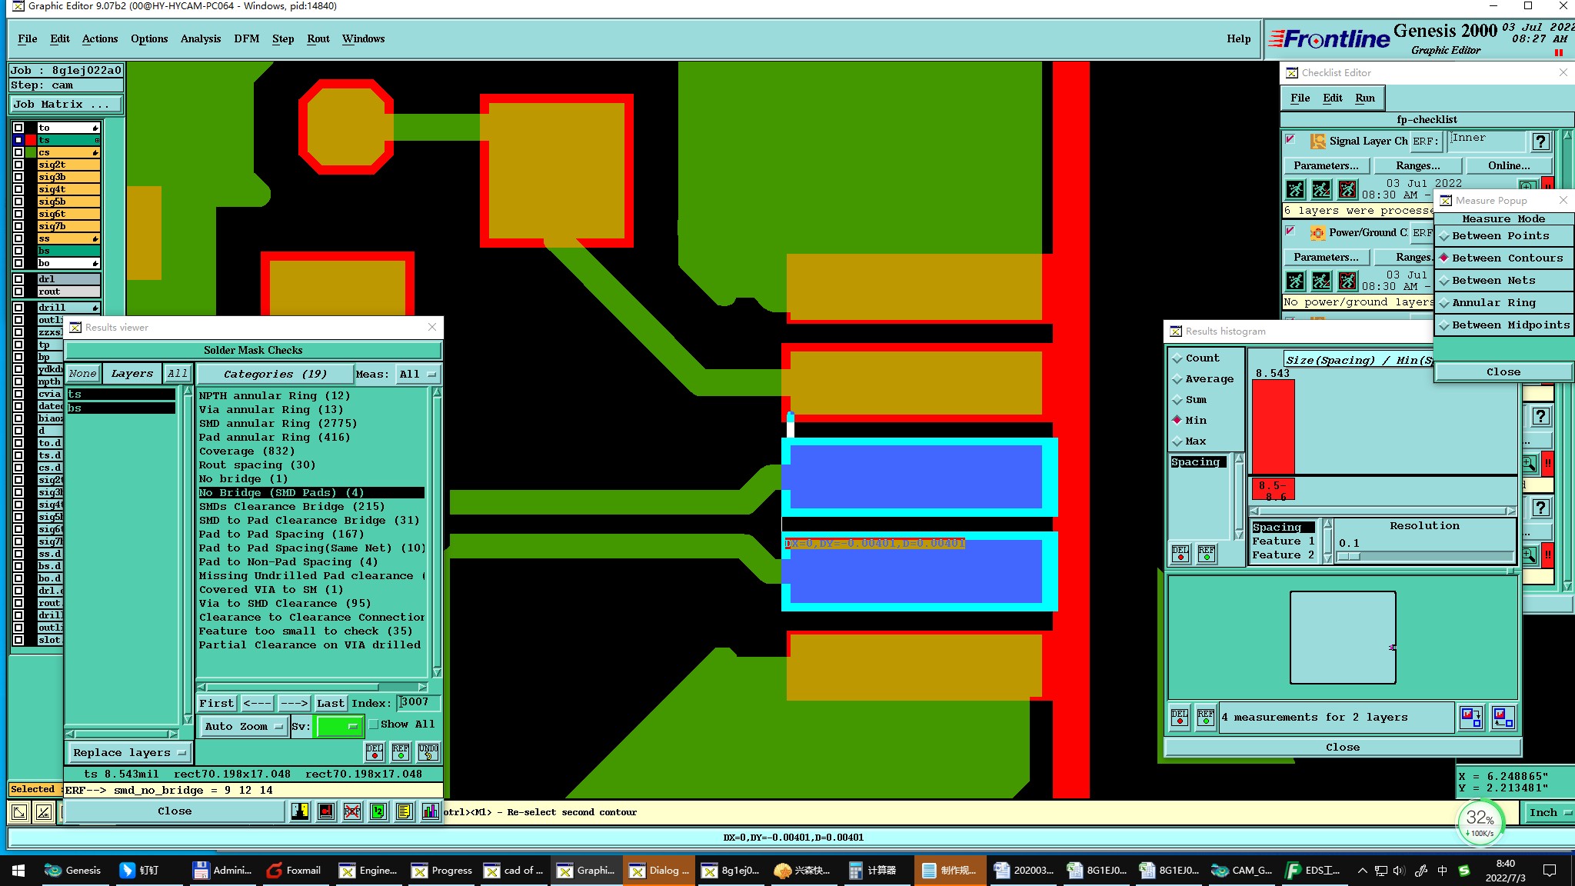This screenshot has height=886, width=1575.
Task: Open Parameters... for Signal Layer check
Action: (x=1326, y=165)
